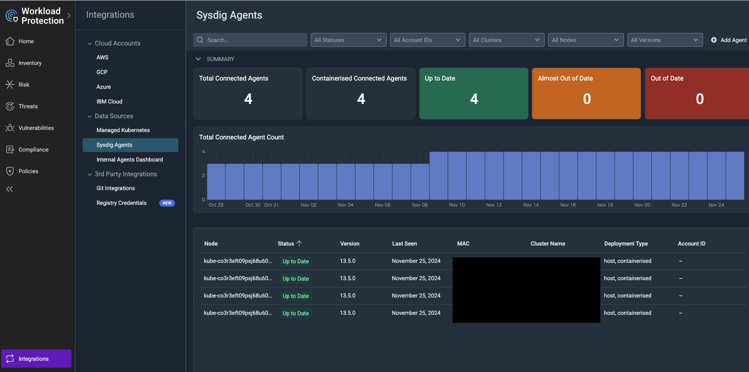
Task: Sort table by Last Seen column header
Action: click(x=404, y=243)
